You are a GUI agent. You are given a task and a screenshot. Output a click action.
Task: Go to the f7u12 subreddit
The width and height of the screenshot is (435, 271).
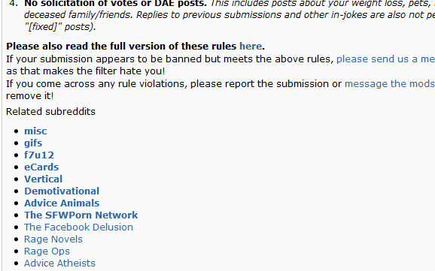(x=39, y=155)
